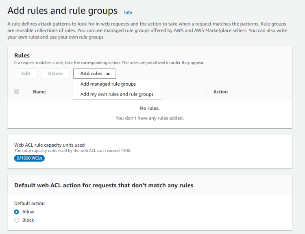305x234 pixels.
Task: Click the Name column header
Action: pyautogui.click(x=39, y=92)
